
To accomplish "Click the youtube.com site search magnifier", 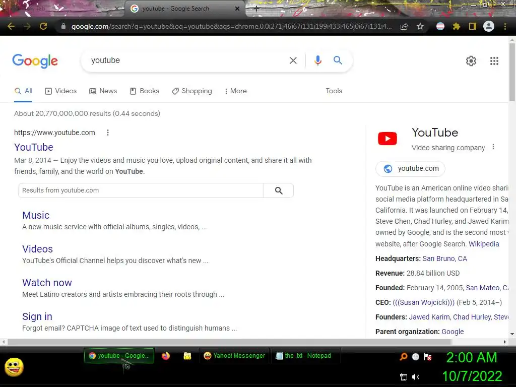I will [x=279, y=190].
